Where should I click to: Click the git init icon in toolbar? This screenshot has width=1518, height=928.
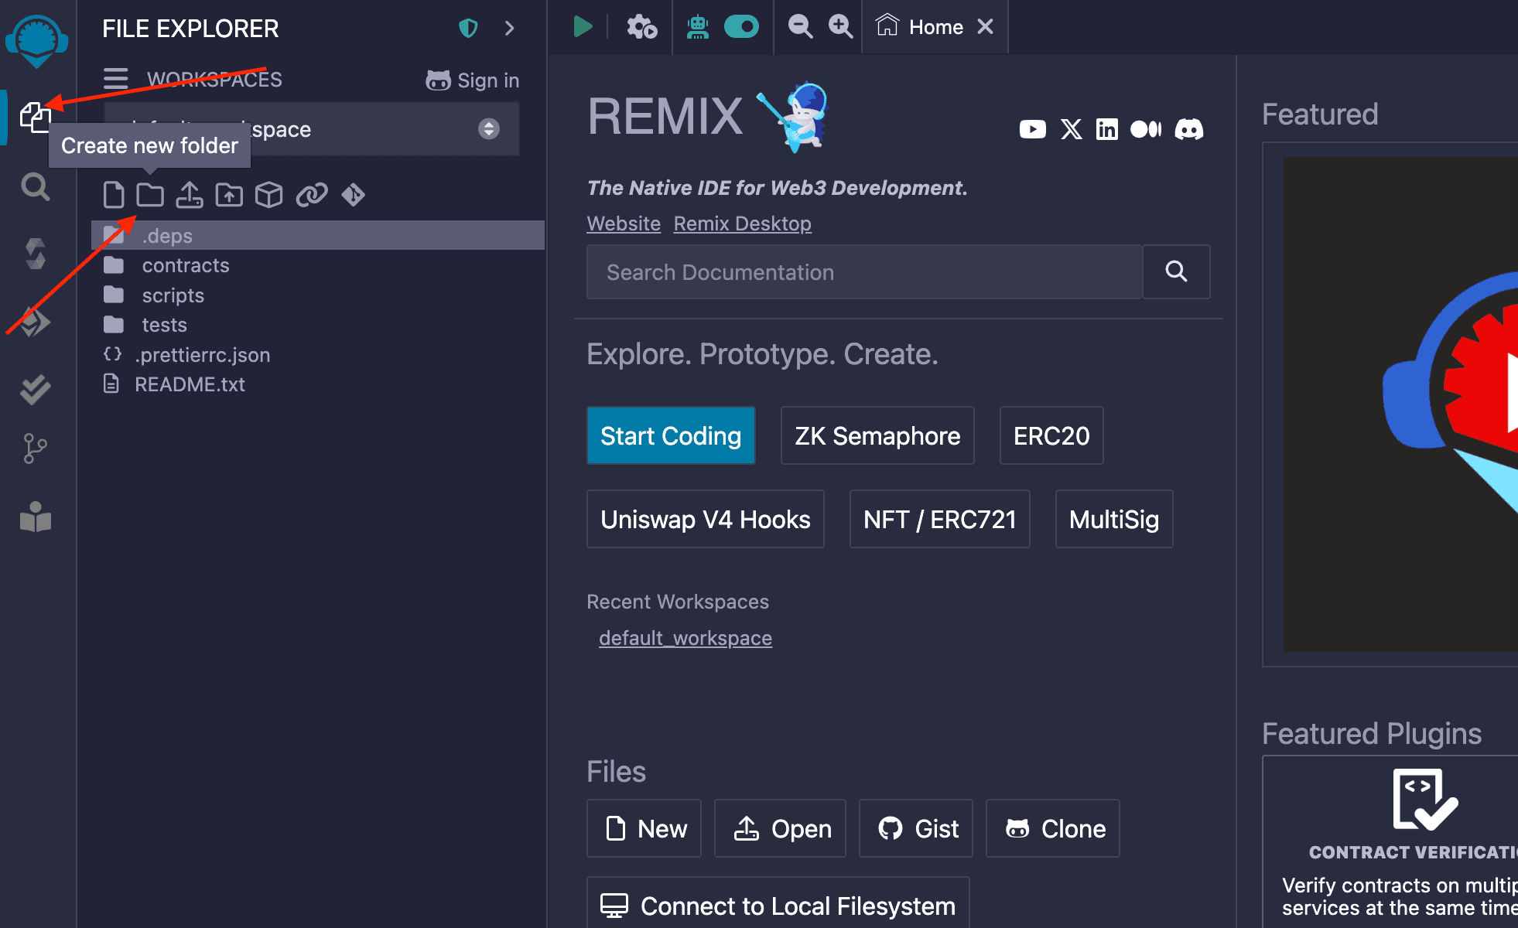tap(354, 195)
